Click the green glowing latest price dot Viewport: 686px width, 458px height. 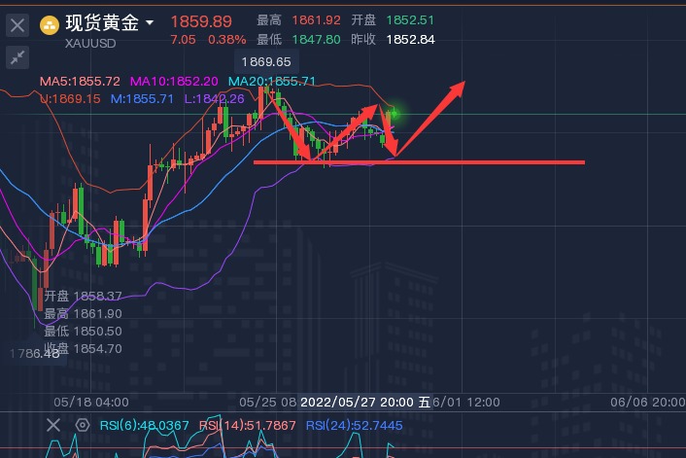click(x=395, y=114)
